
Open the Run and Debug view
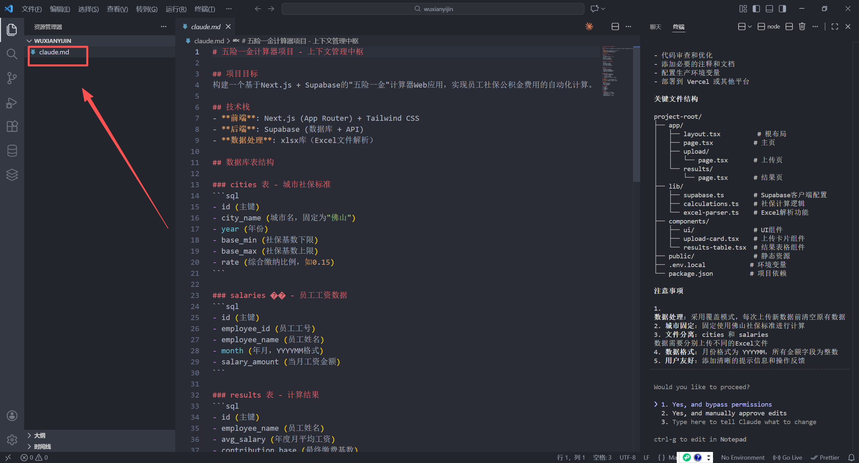[12, 102]
